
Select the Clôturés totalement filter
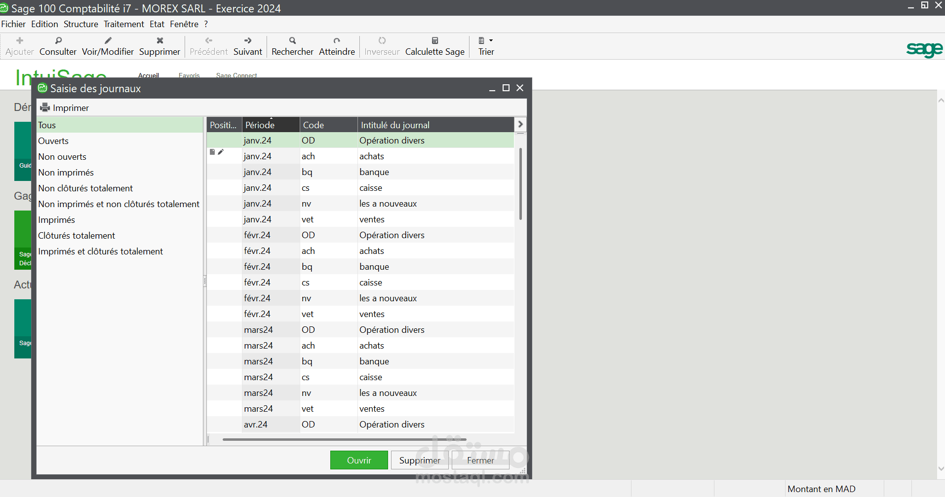pos(120,236)
